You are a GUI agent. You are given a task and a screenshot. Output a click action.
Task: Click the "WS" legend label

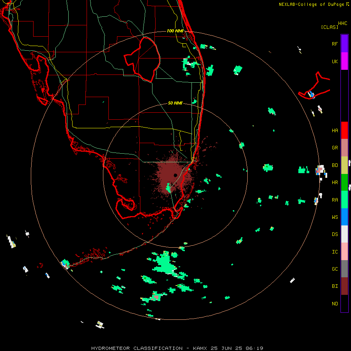335,217
